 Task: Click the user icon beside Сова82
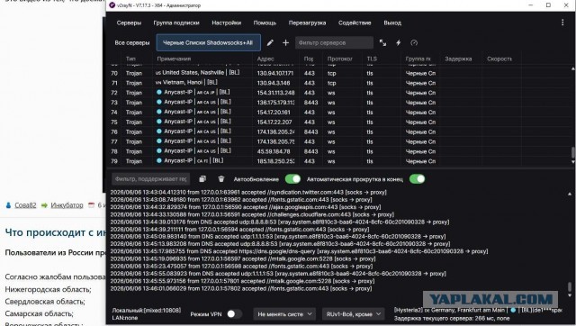point(8,205)
